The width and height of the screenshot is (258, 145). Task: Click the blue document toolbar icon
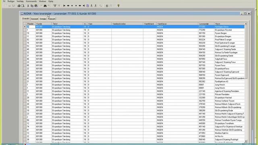pos(88,6)
